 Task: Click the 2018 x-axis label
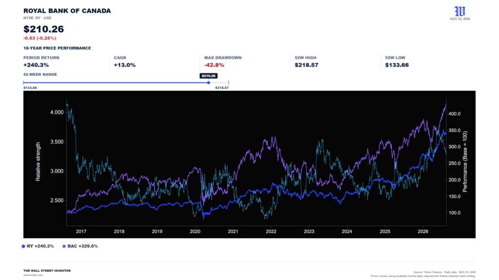(x=119, y=232)
